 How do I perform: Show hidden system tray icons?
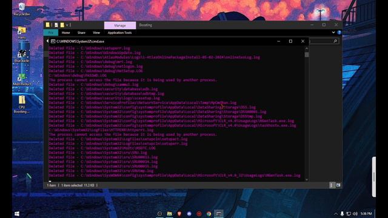(x=336, y=214)
